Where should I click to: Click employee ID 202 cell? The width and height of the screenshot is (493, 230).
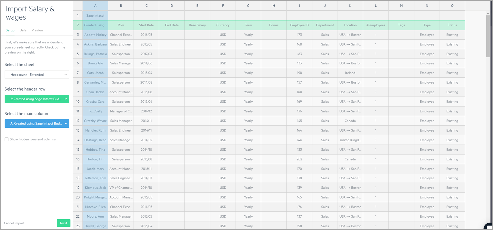pos(299,159)
